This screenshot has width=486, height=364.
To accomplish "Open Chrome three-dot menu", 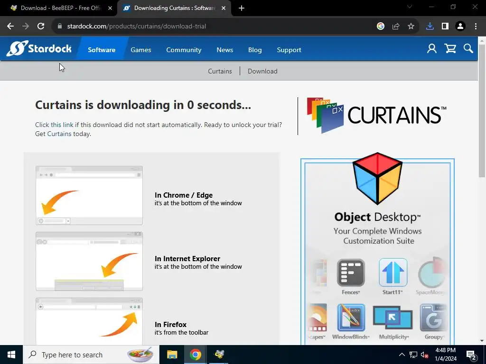I will tap(476, 27).
